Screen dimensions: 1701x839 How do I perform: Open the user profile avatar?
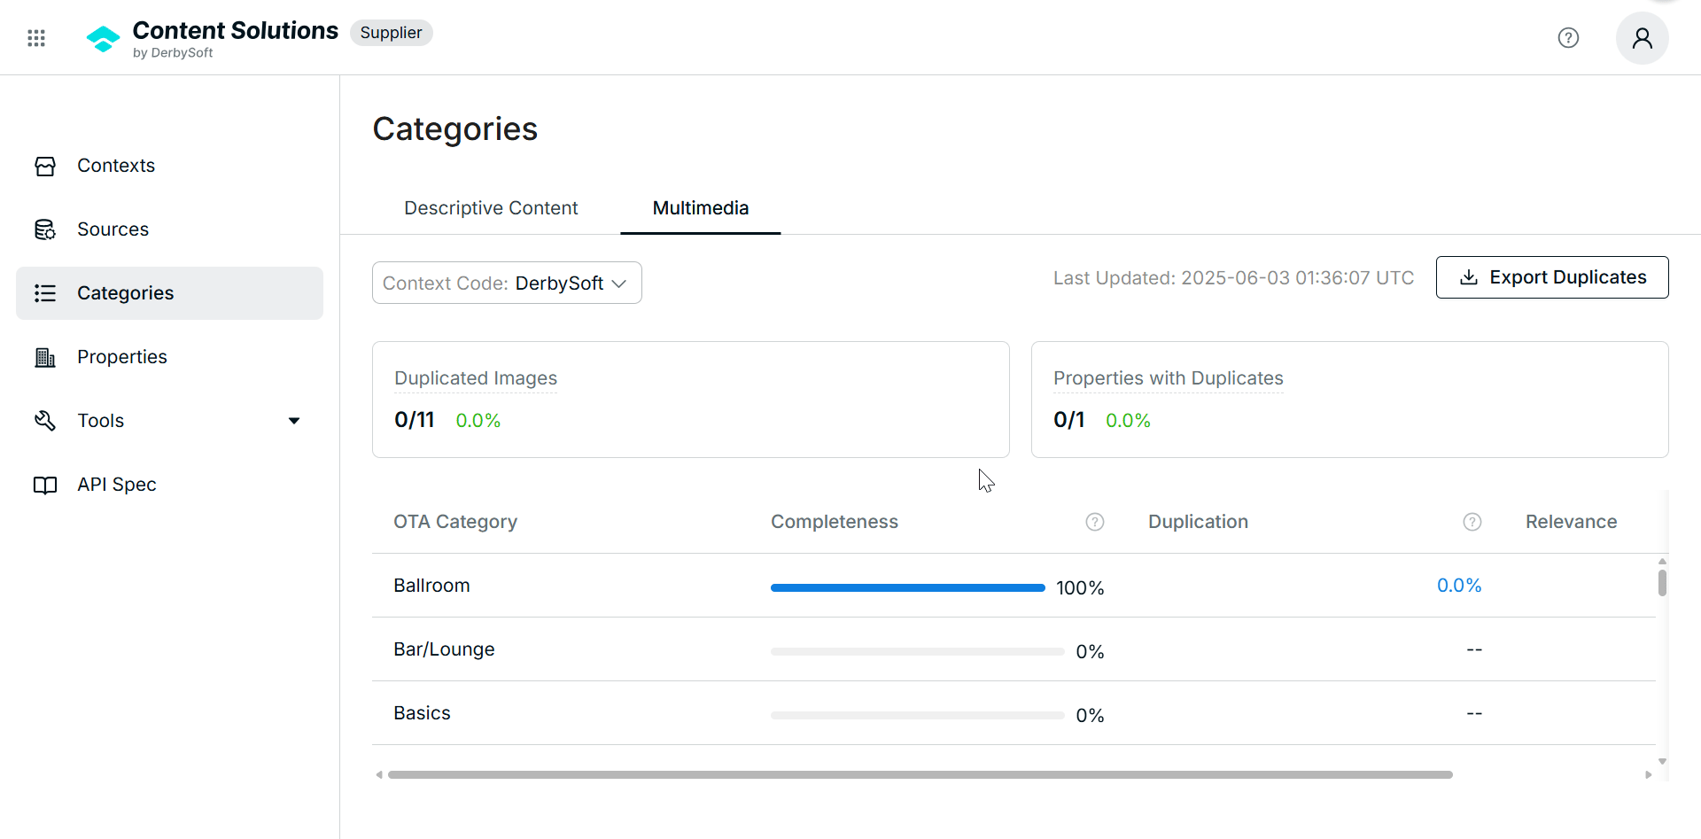(x=1642, y=38)
